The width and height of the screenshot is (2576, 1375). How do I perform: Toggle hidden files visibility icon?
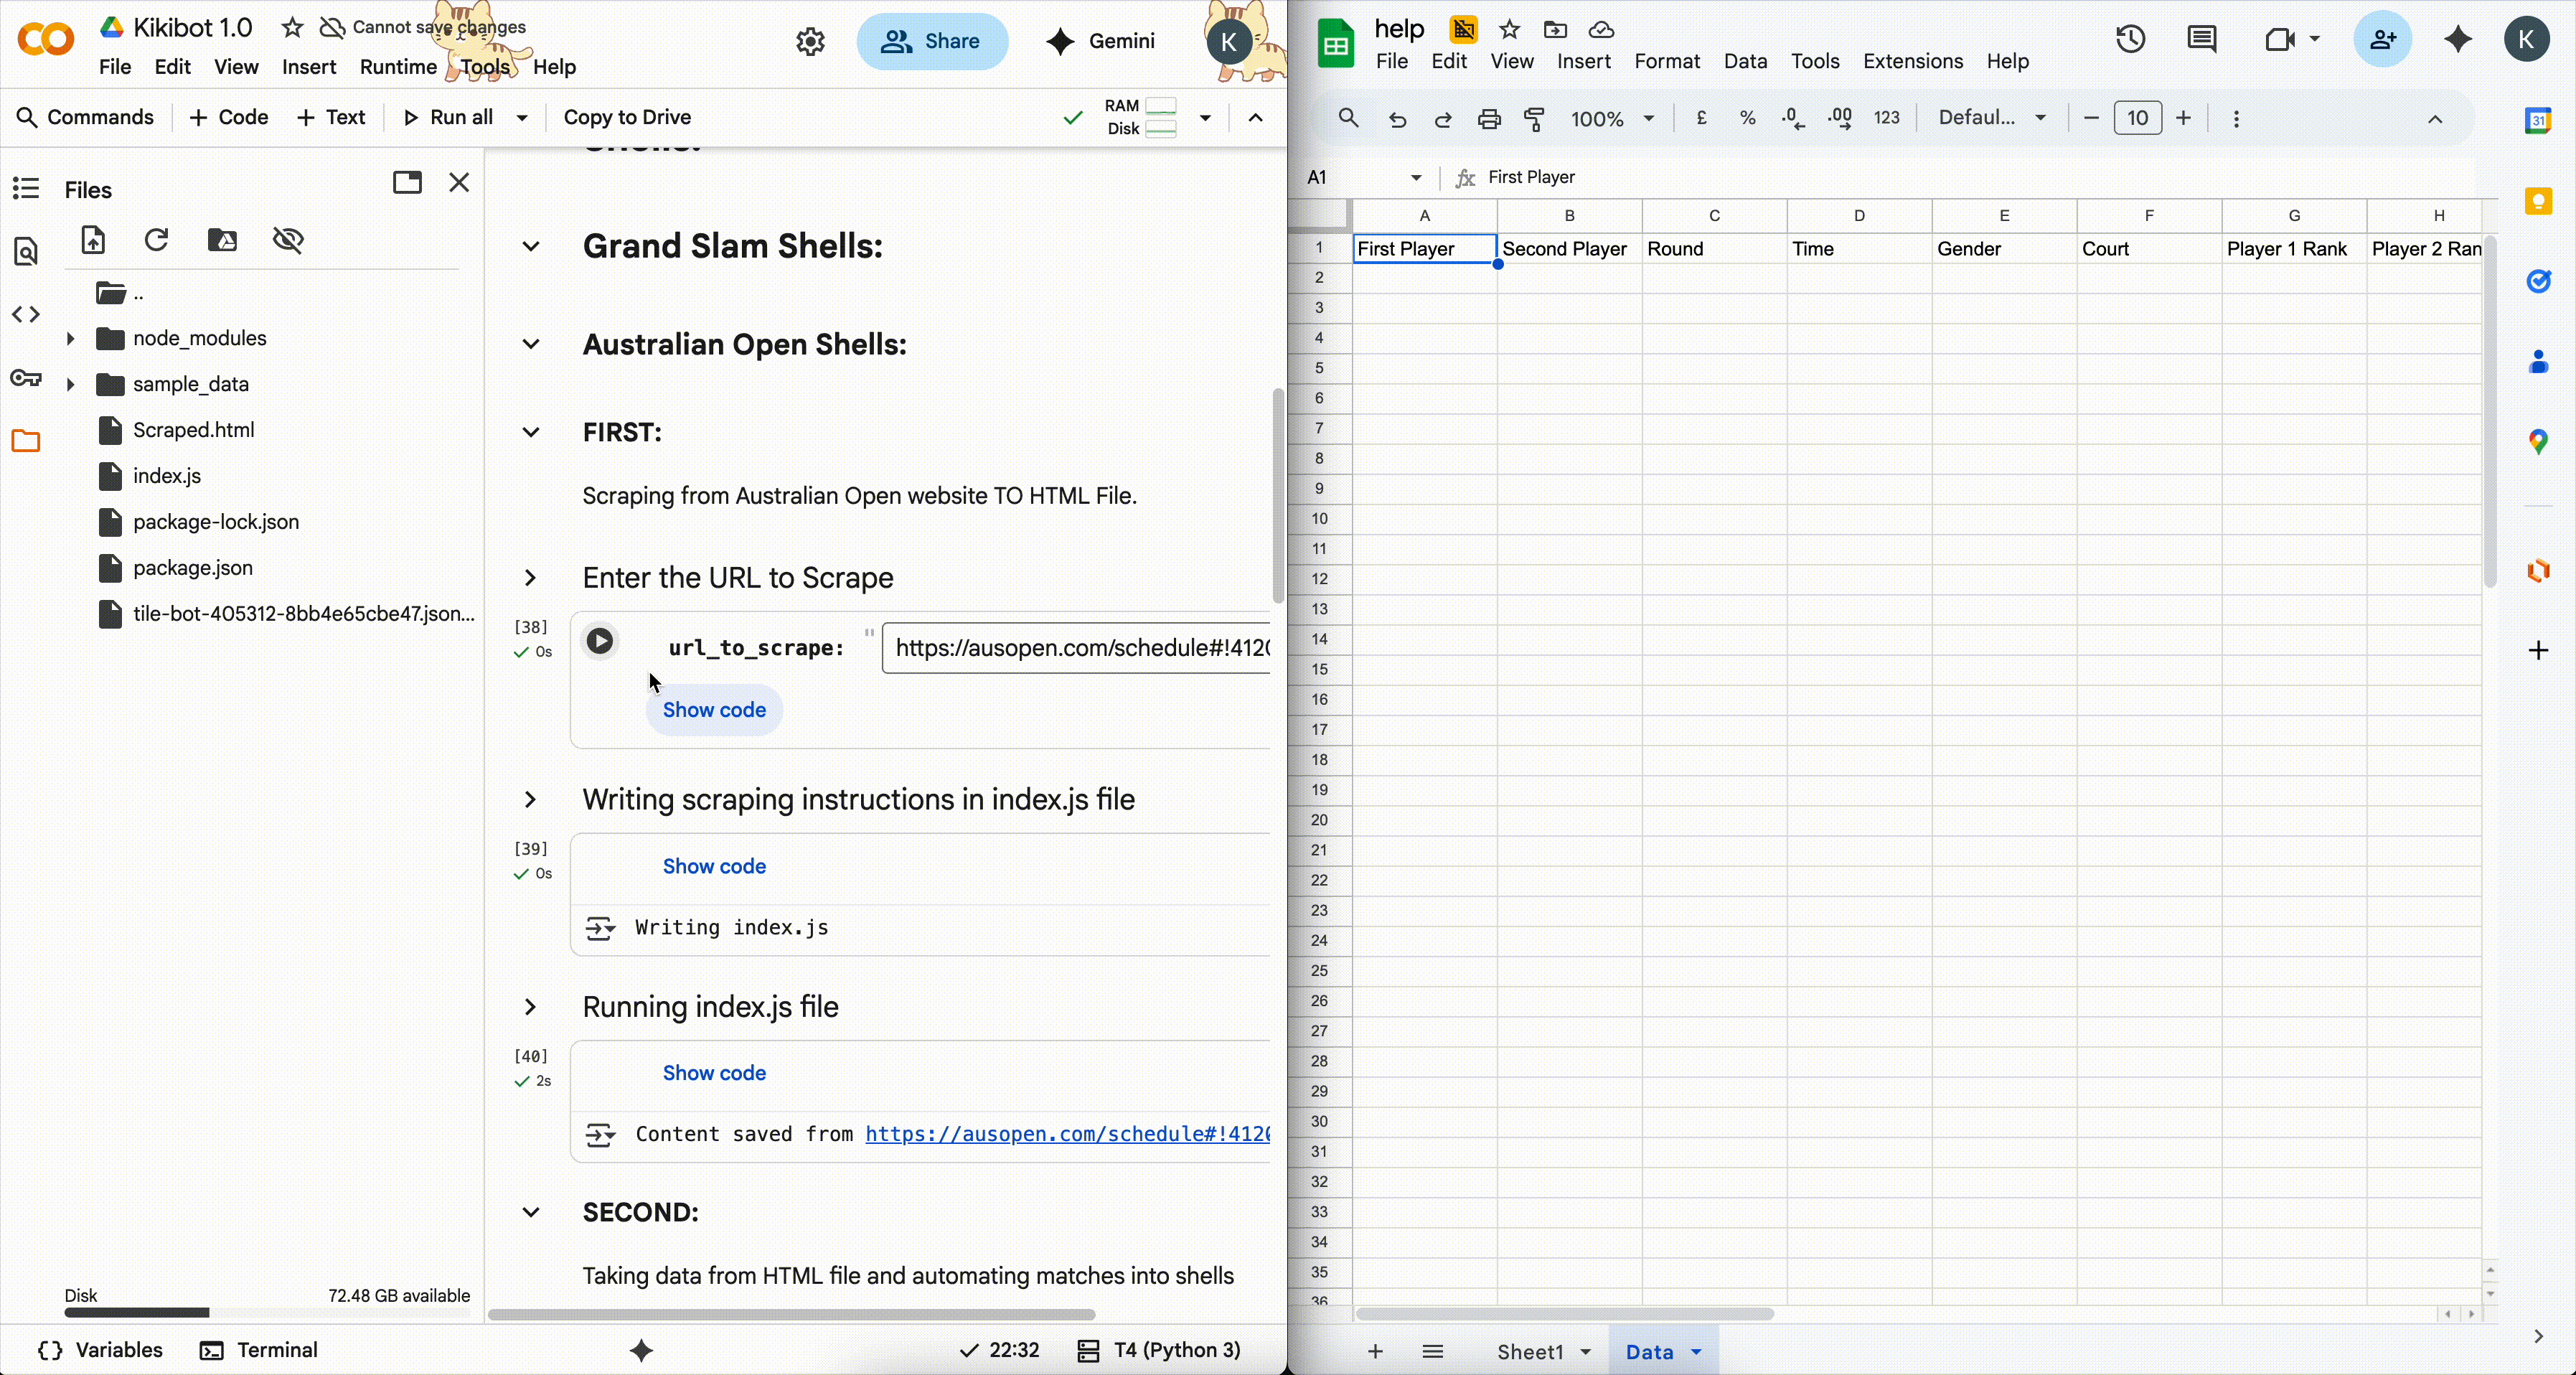(288, 240)
